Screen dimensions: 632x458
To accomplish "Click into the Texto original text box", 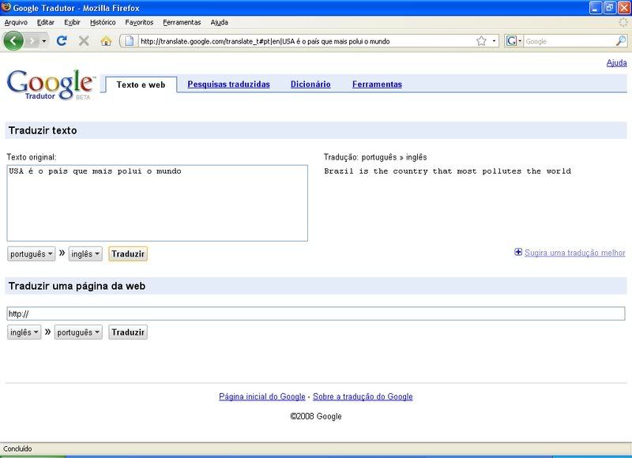I will click(157, 203).
